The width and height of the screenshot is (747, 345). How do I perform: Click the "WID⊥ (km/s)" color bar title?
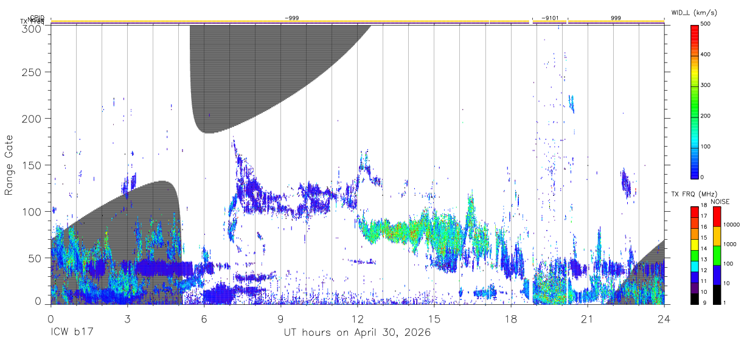pyautogui.click(x=695, y=12)
